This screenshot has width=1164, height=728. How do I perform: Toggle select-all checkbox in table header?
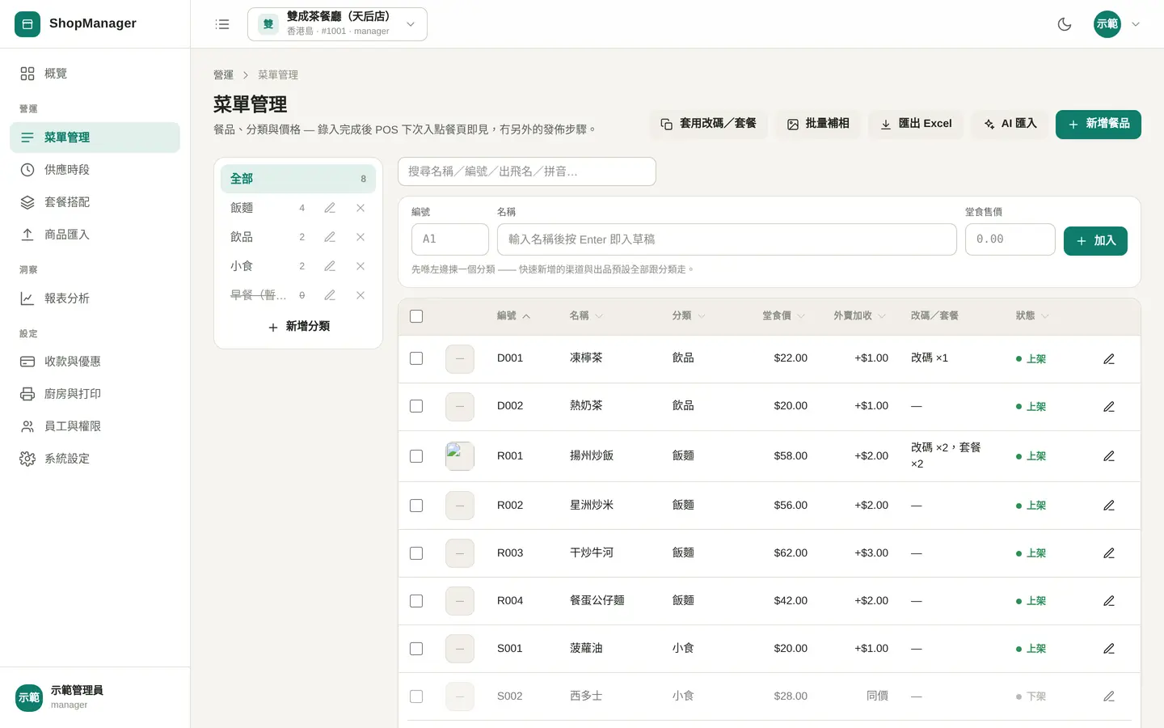click(416, 316)
